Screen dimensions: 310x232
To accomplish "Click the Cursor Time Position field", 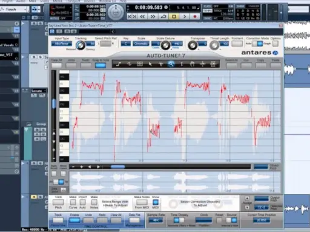I will [x=261, y=221].
